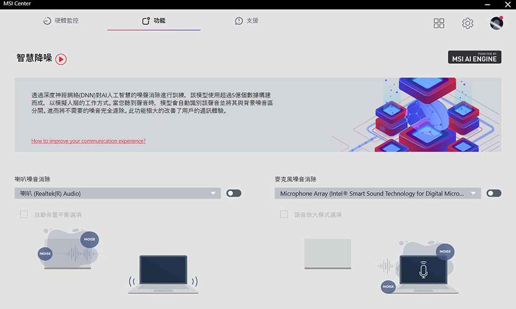516x309 pixels.
Task: Open the 硬體監控 hardware monitoring tab
Action: [x=61, y=21]
